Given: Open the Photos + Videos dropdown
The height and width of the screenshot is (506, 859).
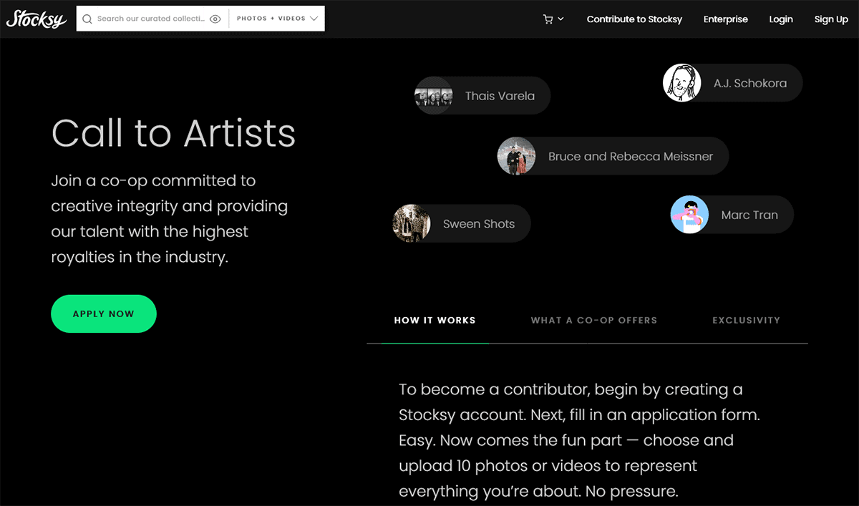Looking at the screenshot, I should click(277, 19).
